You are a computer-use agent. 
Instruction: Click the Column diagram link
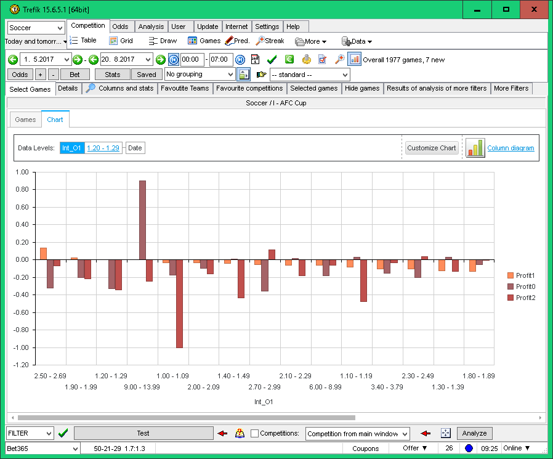(x=511, y=148)
